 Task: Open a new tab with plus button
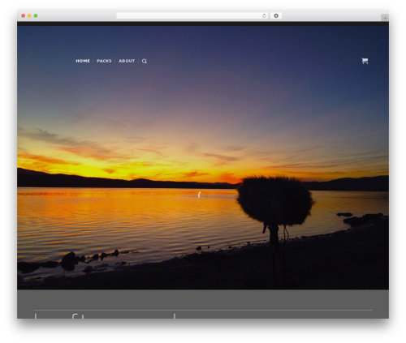385,18
